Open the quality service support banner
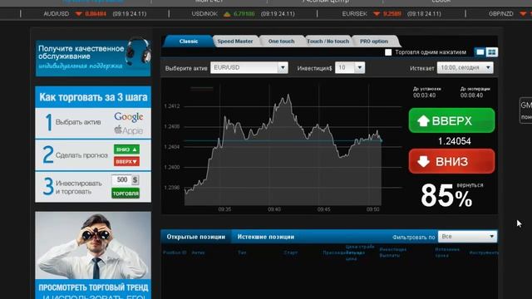532x299 pixels. [x=93, y=58]
